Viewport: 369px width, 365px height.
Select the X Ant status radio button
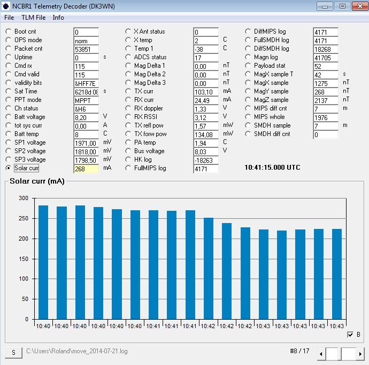coord(128,31)
